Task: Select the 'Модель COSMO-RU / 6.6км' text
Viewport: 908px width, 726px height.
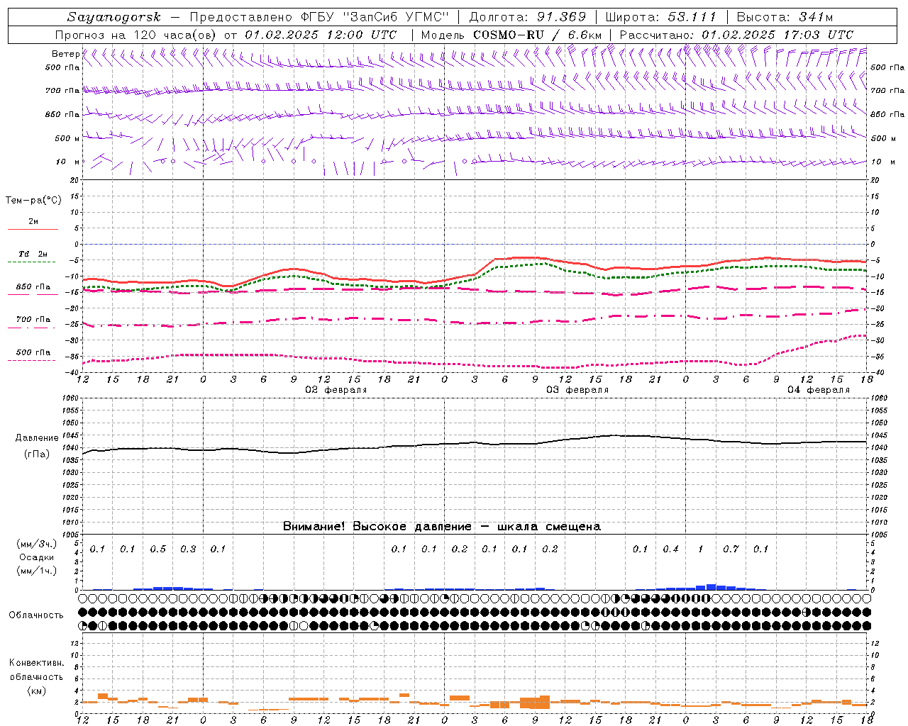Action: 511,35
